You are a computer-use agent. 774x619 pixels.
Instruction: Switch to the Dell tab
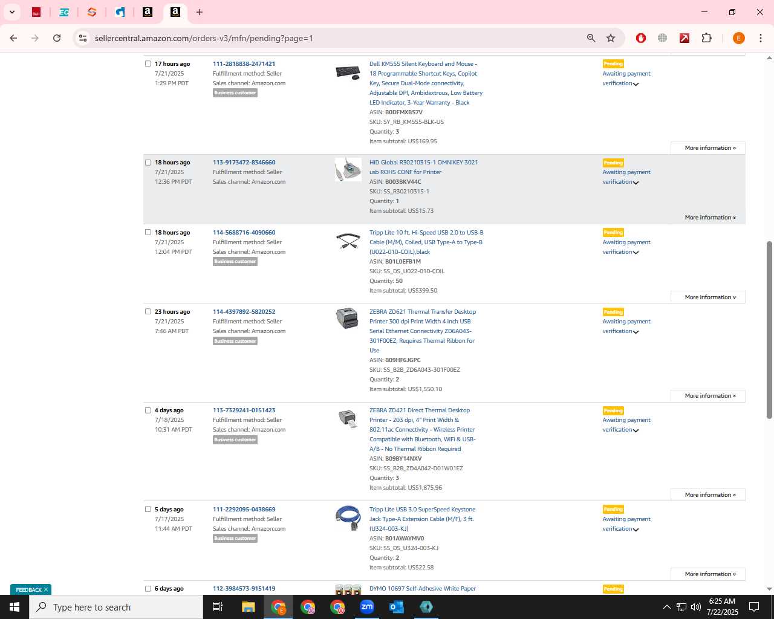(x=36, y=12)
